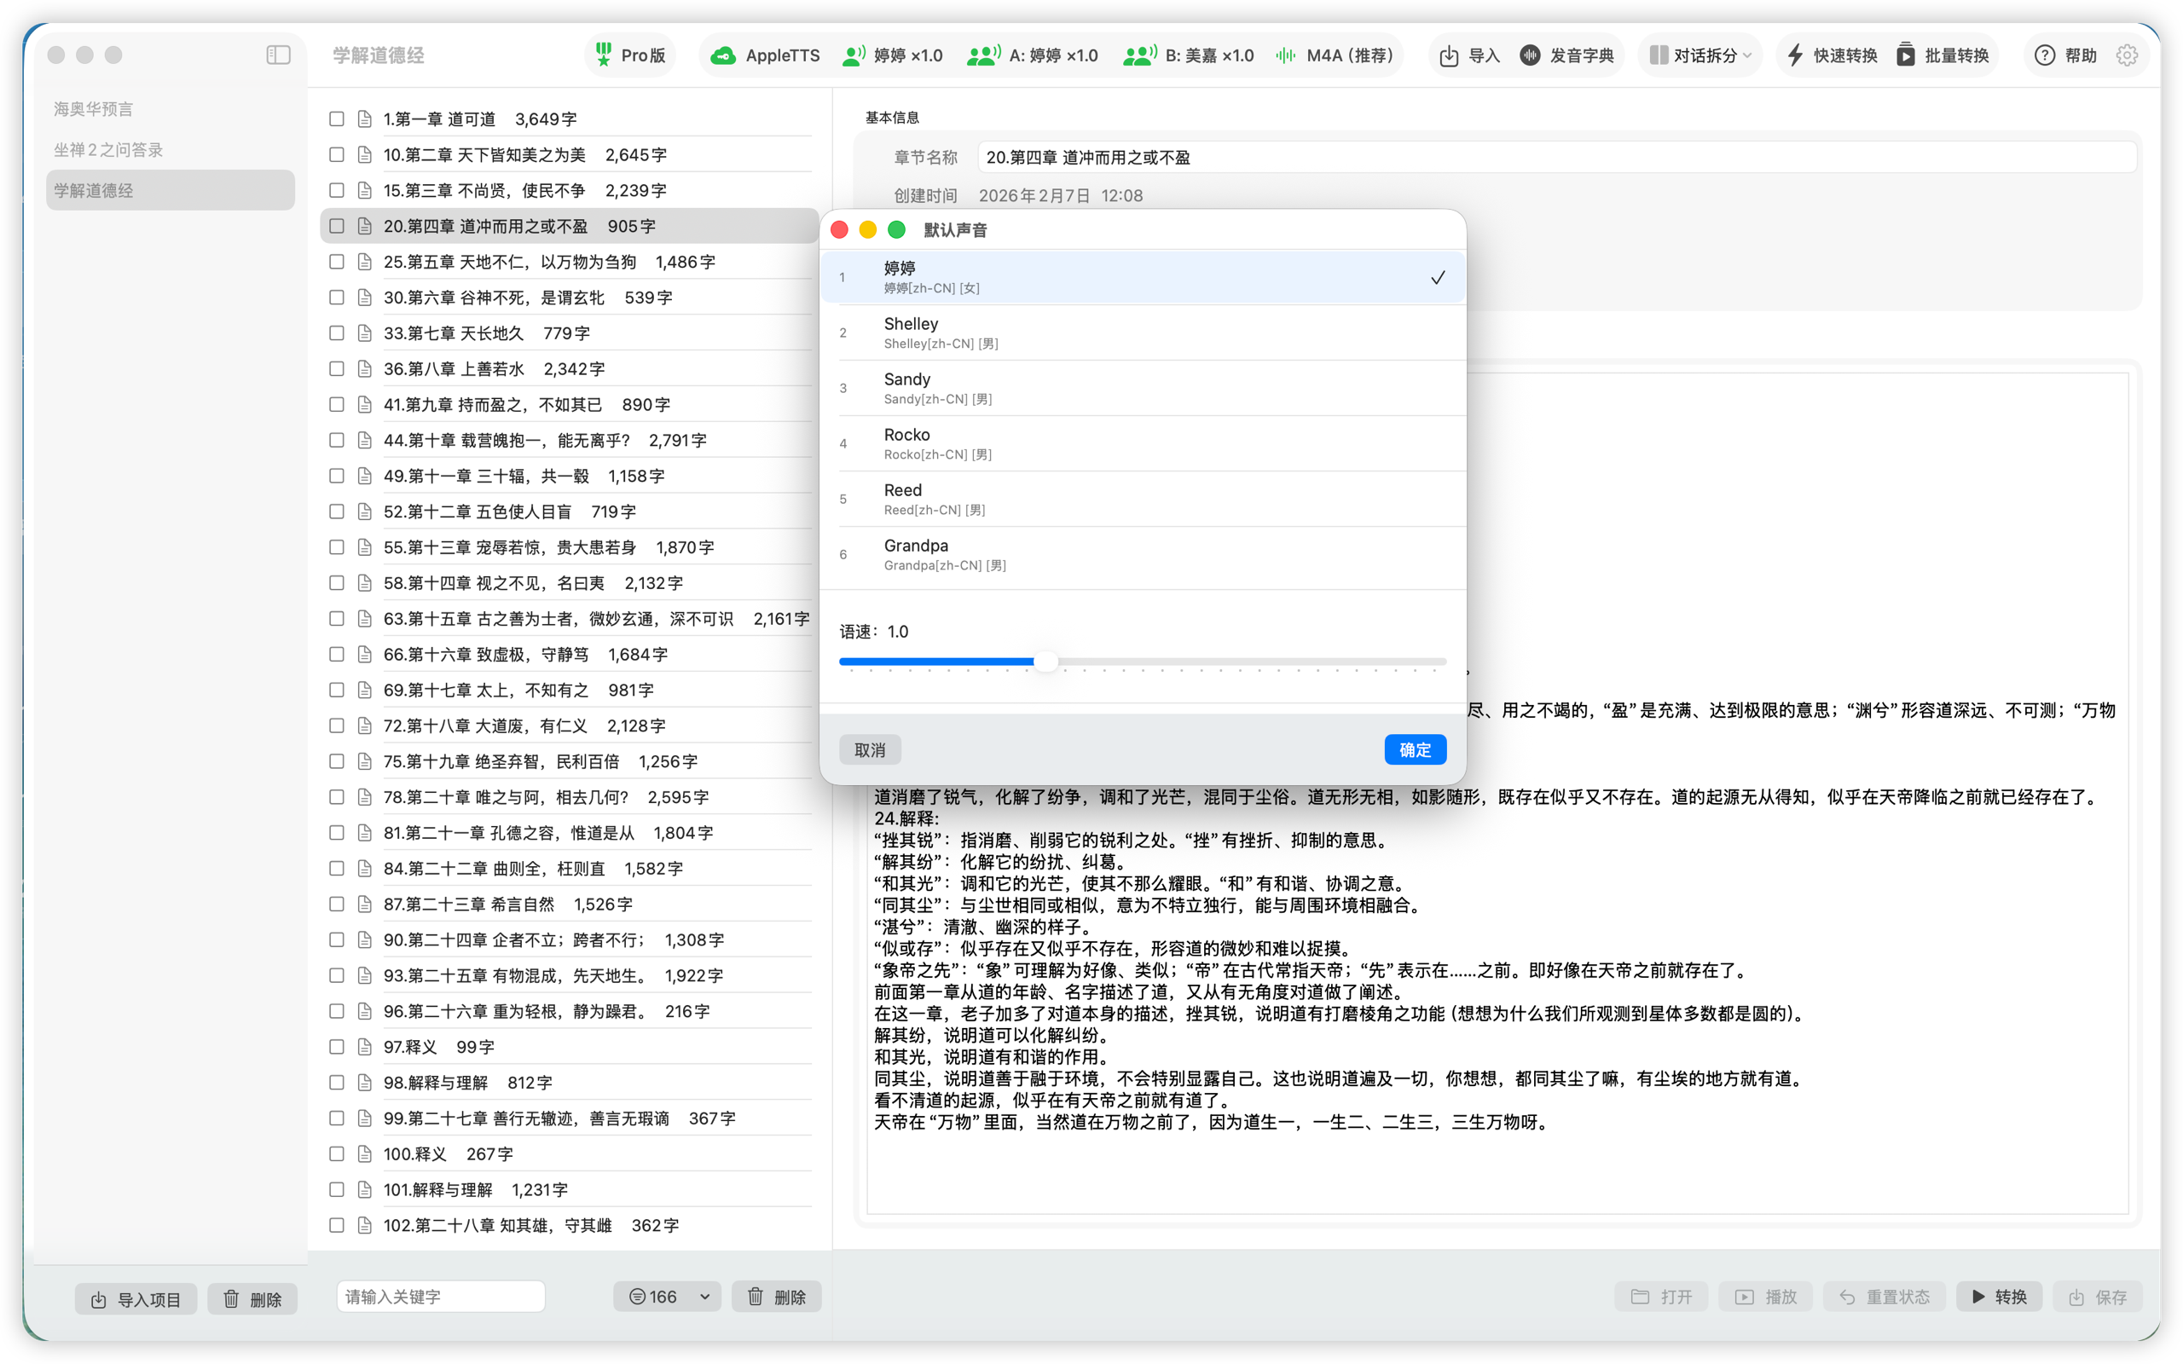Close the 默认声音 dialog
The image size is (2183, 1364).
pyautogui.click(x=839, y=230)
